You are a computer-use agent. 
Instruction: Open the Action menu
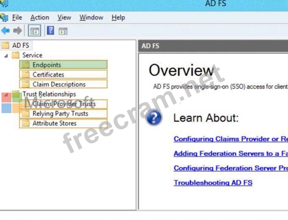pos(40,17)
